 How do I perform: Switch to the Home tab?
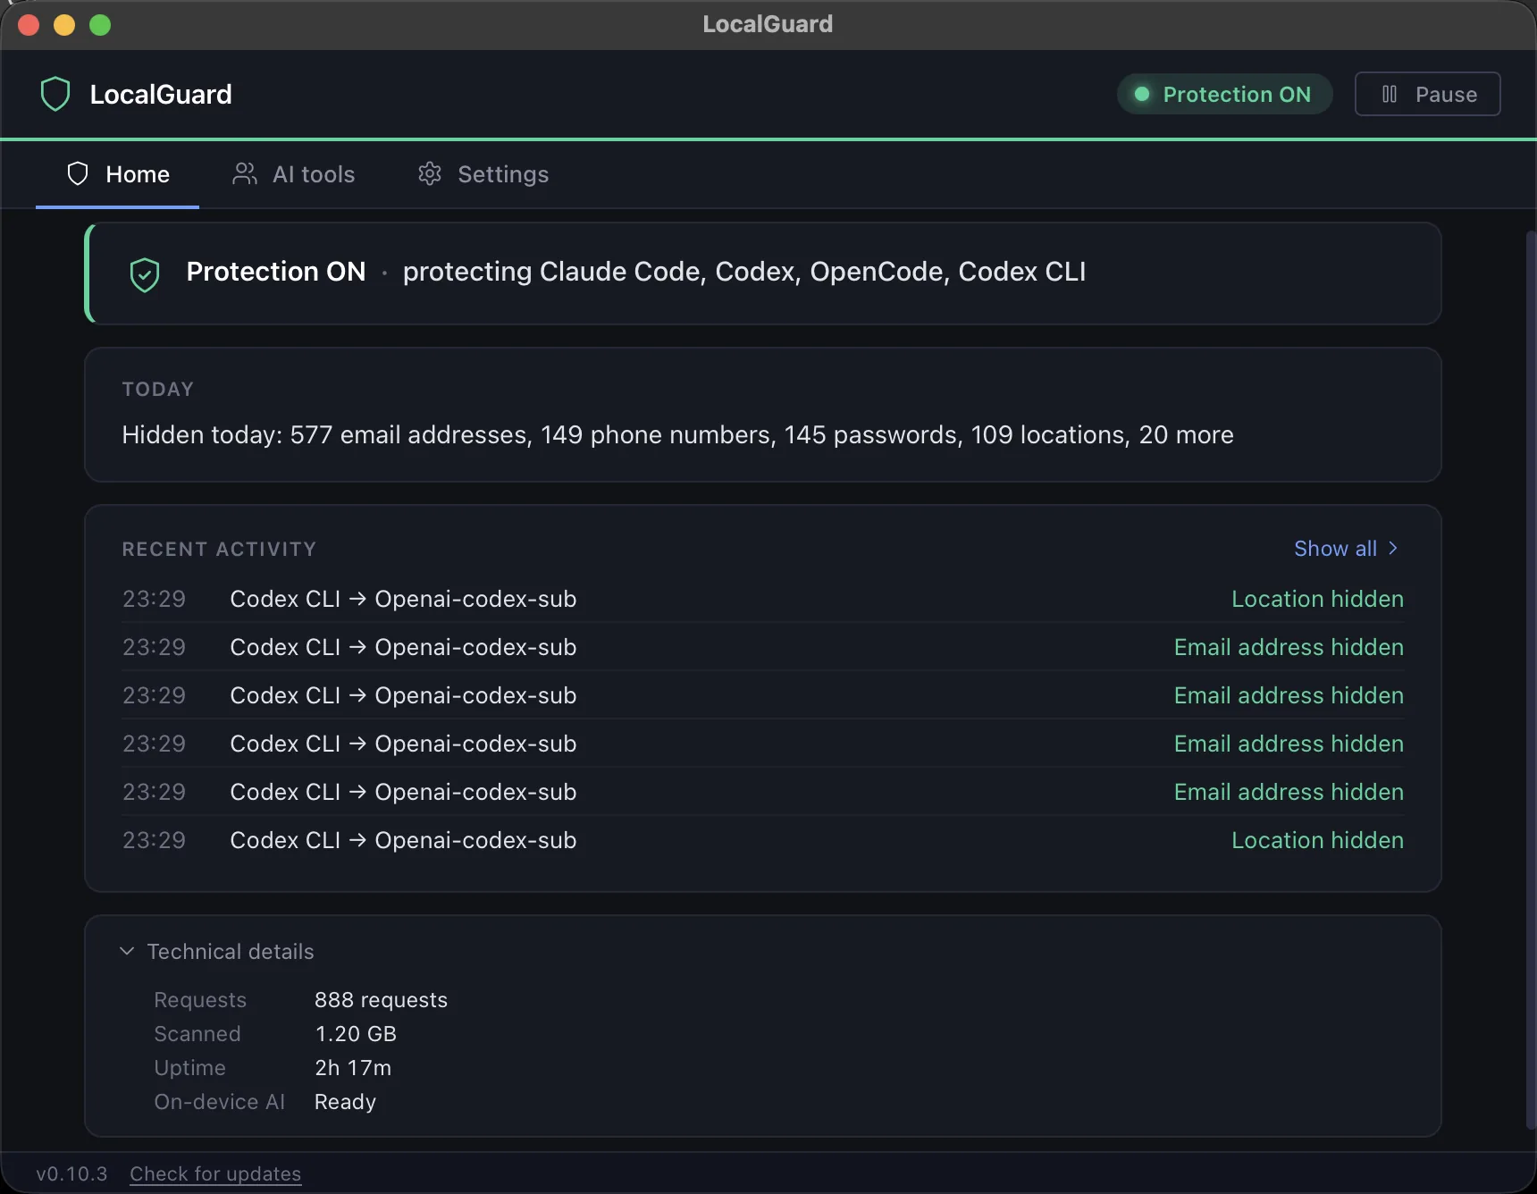click(x=118, y=174)
